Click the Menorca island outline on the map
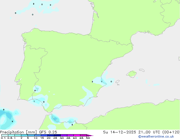Viewport: 180px width, 139px height. pos(142,70)
